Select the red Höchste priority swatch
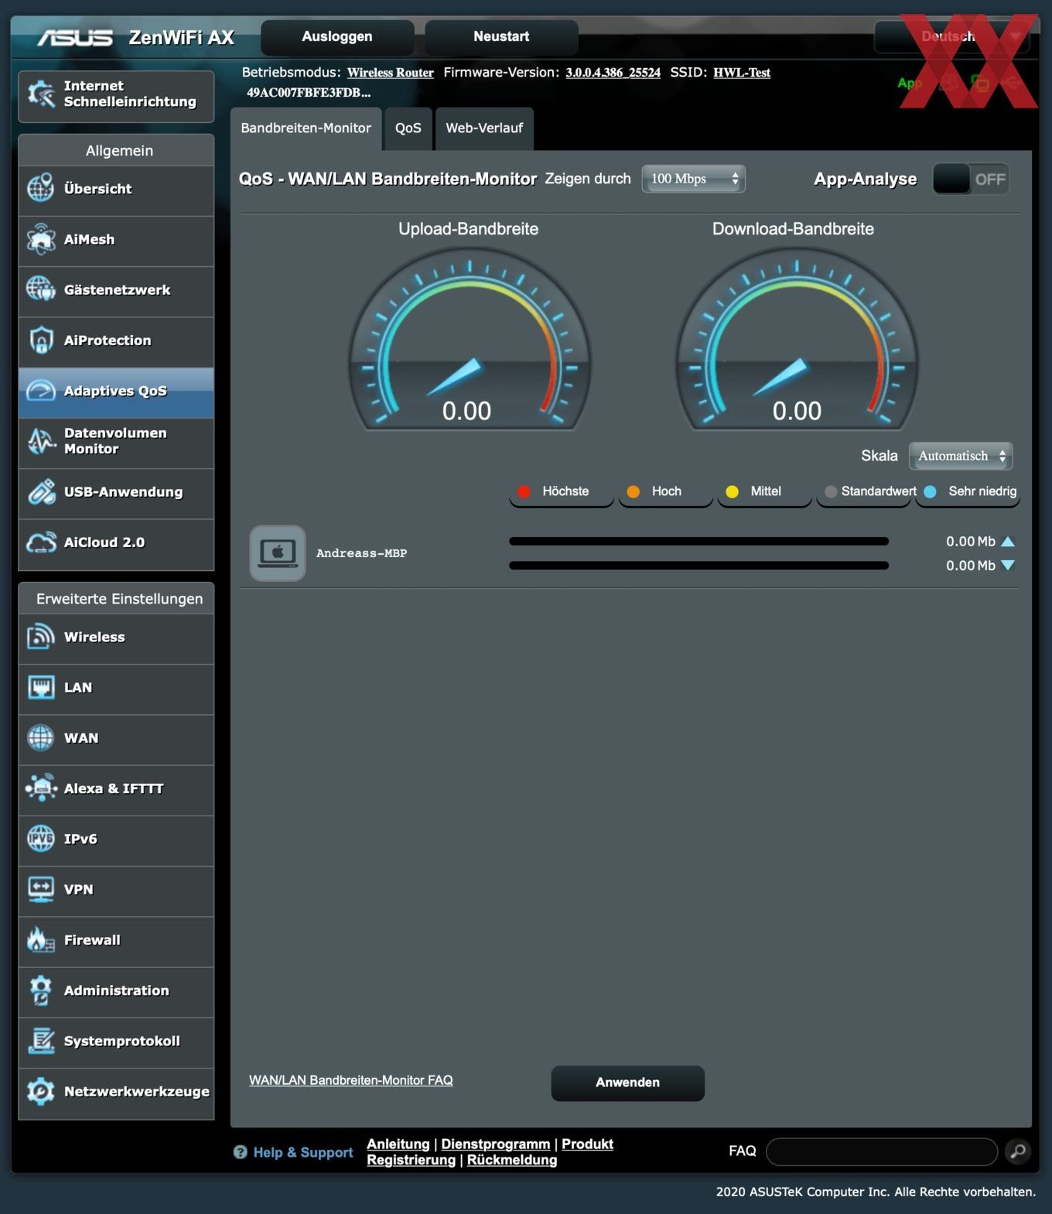 [x=524, y=491]
